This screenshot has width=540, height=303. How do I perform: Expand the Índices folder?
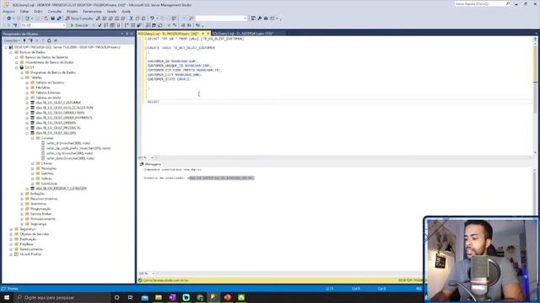(x=33, y=178)
